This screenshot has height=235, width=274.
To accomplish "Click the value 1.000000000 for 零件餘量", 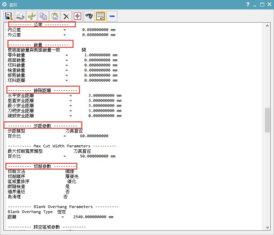I will 97,55.
